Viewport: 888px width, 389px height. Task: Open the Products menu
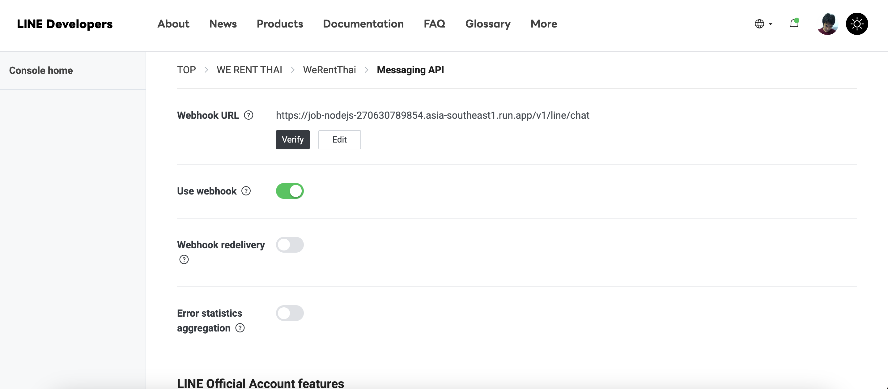[x=280, y=24]
